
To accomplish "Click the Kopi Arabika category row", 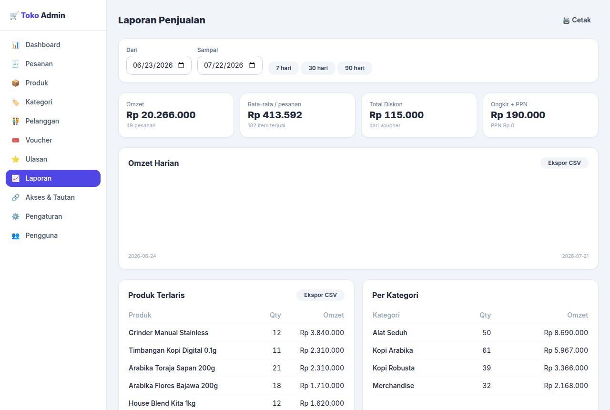I will coord(480,350).
